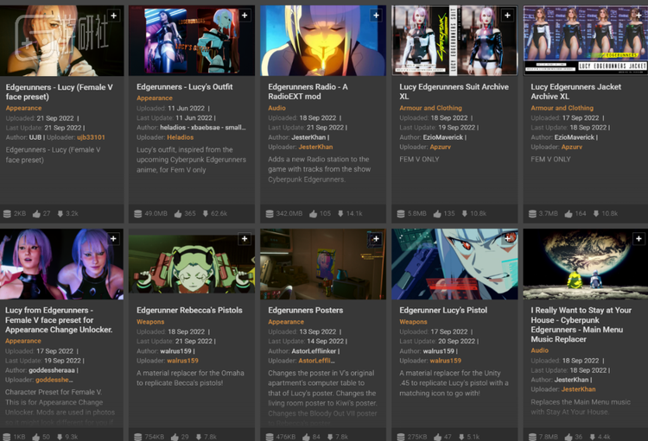
Task: Select Armour and Clothing category under Lucy Edgerunners Suit
Action: pyautogui.click(x=430, y=109)
